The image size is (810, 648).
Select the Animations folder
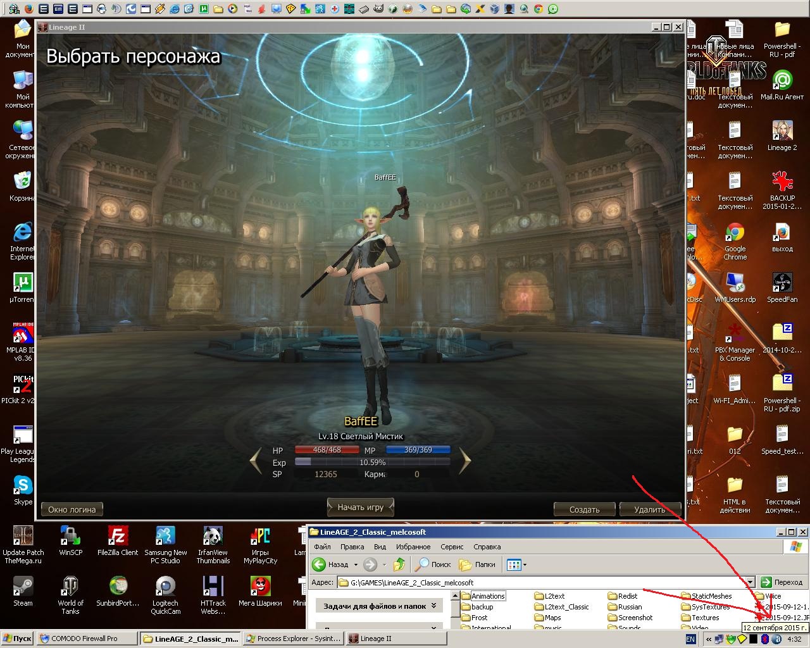483,596
